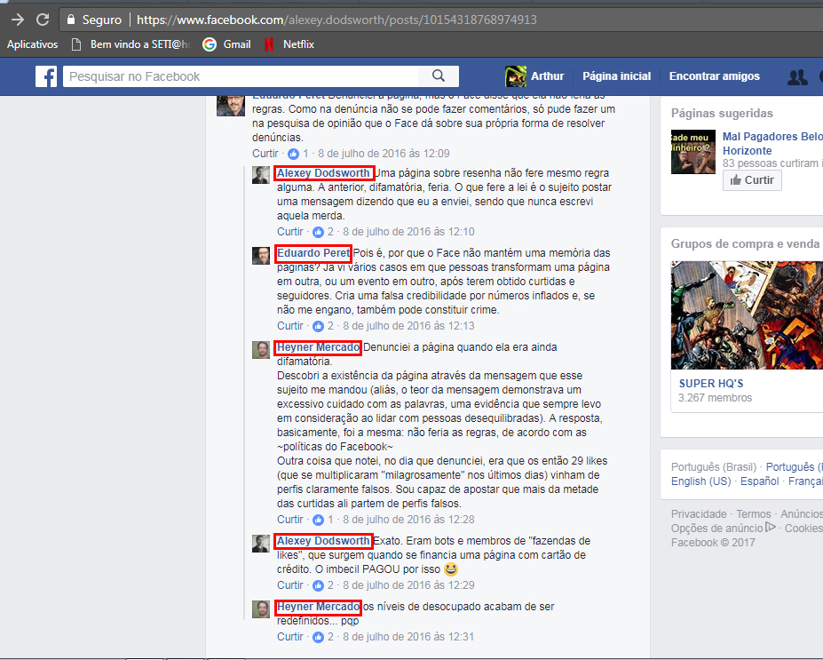View likes icon on the 12:31 comment
This screenshot has width=823, height=660.
click(318, 637)
